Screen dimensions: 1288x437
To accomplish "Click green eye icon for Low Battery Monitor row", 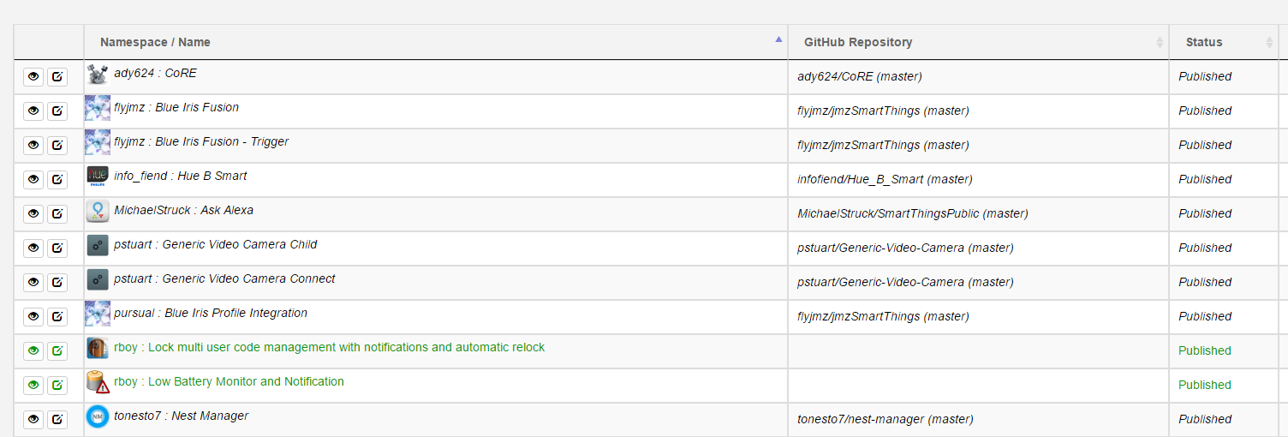I will (x=33, y=385).
